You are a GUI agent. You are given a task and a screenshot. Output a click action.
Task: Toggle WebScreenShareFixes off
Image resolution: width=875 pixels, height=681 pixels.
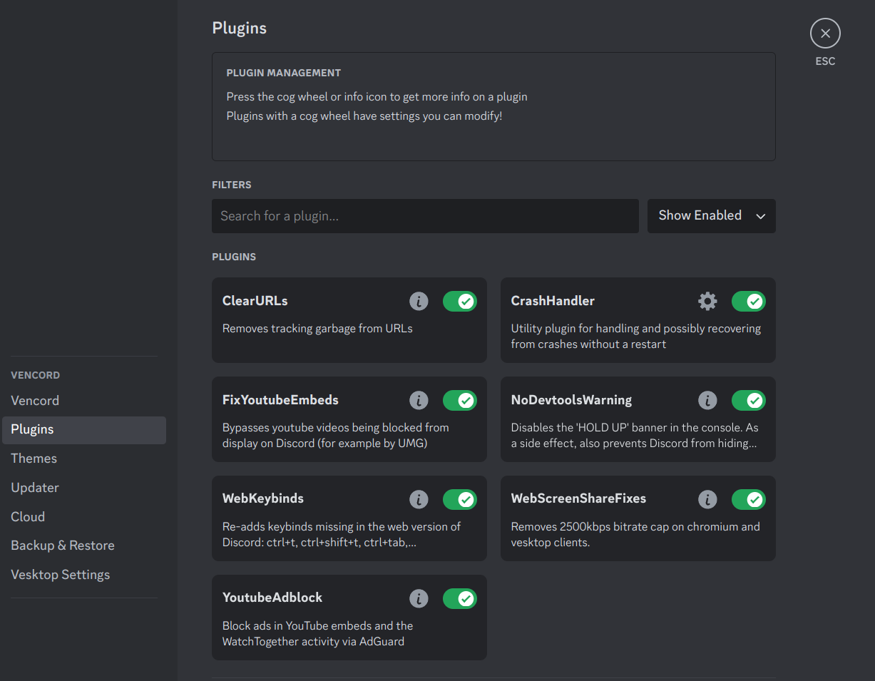(x=749, y=499)
